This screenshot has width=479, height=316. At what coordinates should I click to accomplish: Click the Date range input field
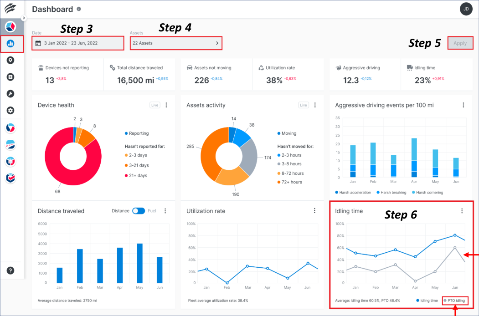tap(77, 43)
